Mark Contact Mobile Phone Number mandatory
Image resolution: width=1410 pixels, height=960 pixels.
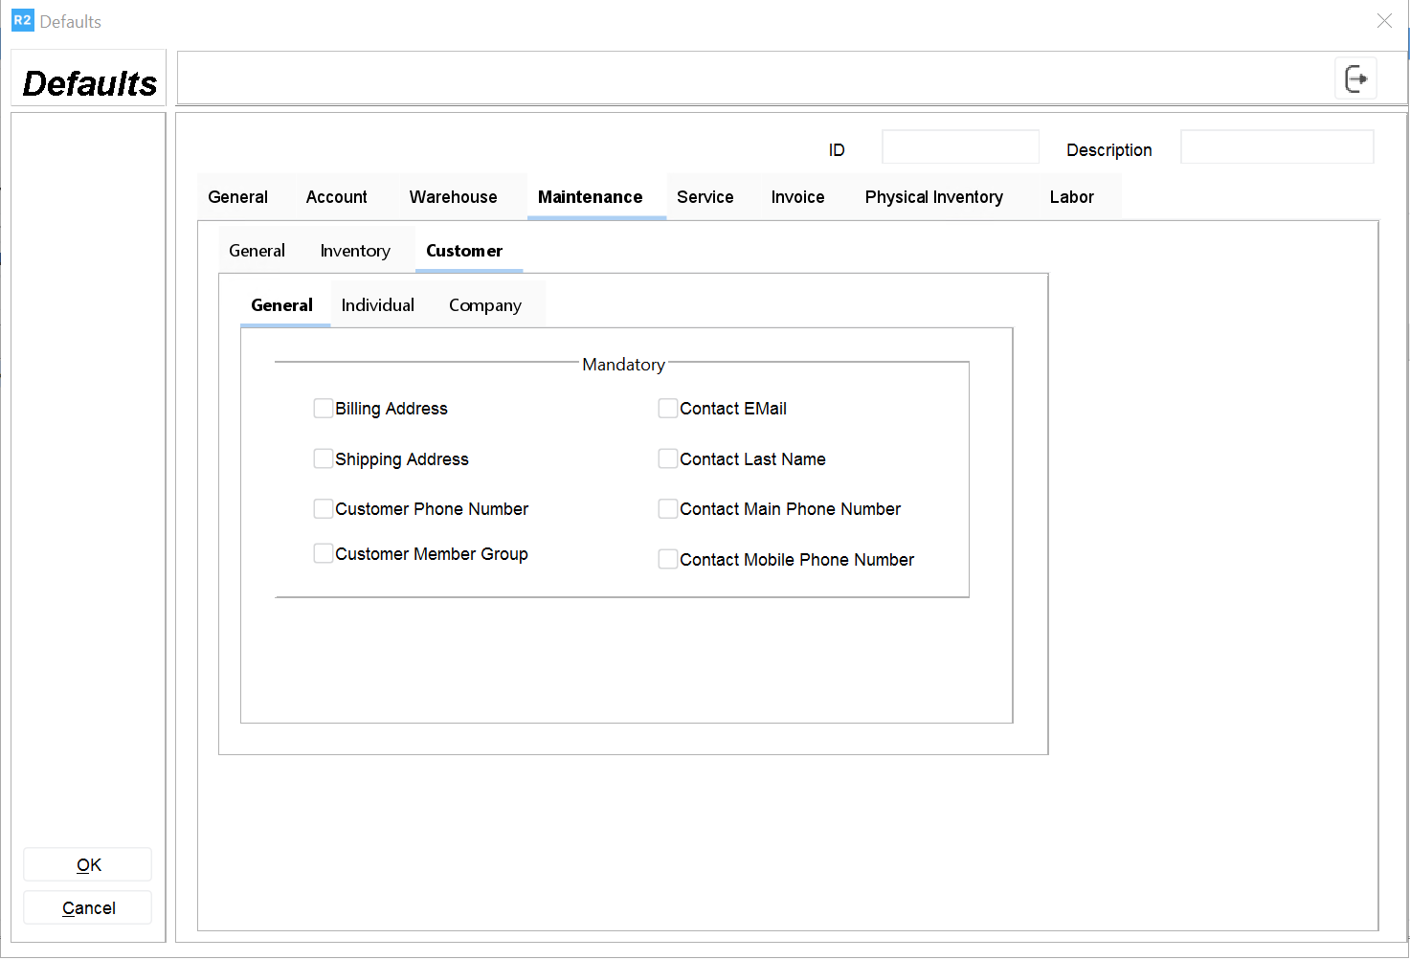click(668, 560)
